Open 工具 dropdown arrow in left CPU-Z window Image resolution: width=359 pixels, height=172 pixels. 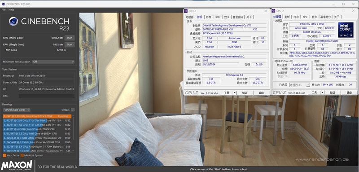(235, 93)
